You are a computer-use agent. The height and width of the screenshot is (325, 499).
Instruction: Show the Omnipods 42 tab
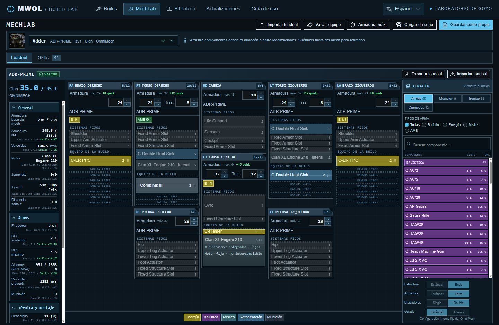418,108
